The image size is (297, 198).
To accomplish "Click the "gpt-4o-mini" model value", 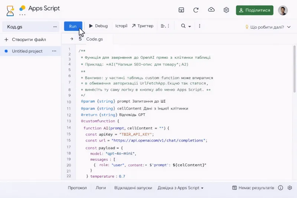I will click(x=120, y=153).
